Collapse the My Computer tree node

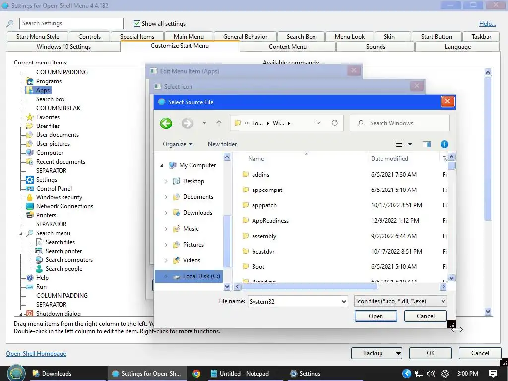pyautogui.click(x=162, y=165)
